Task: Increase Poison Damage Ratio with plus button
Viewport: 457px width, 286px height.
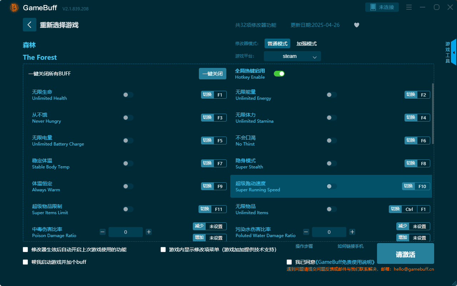Action: click(x=149, y=232)
